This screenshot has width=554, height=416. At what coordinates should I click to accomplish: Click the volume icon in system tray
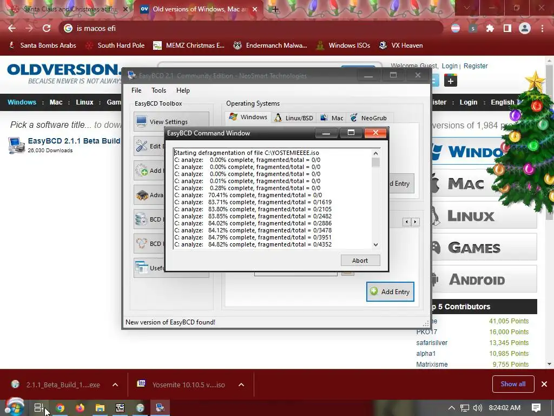click(x=477, y=408)
